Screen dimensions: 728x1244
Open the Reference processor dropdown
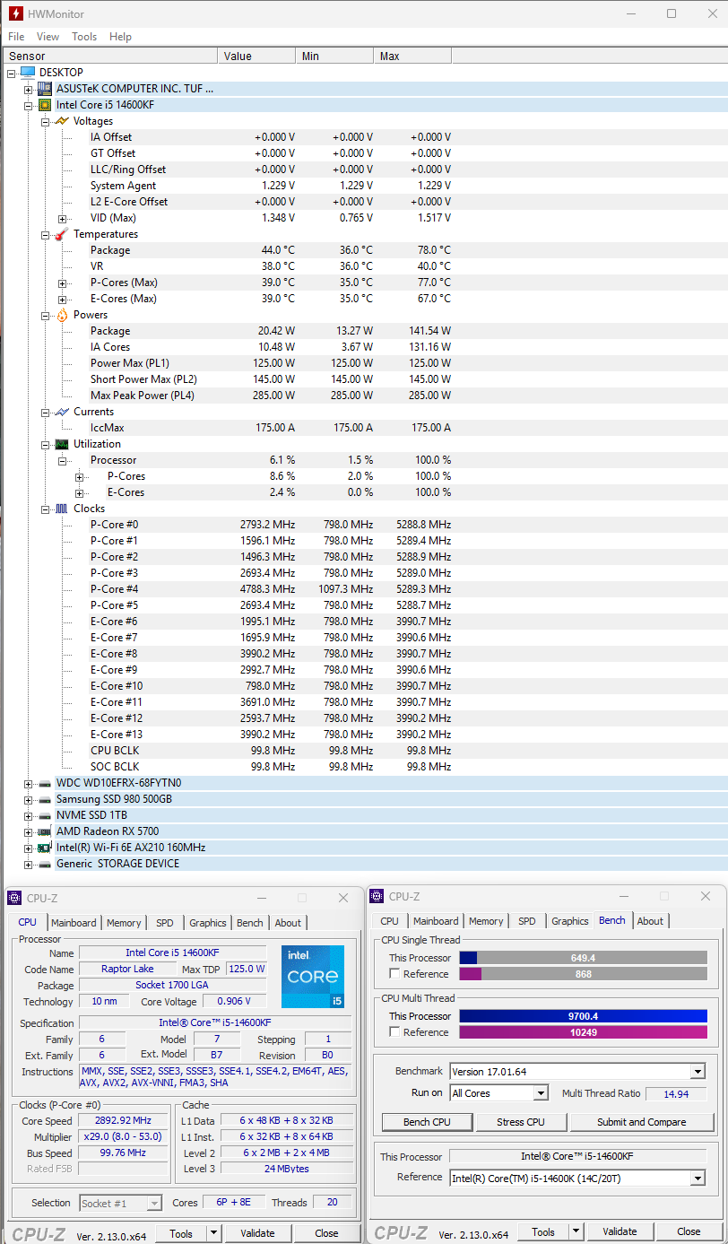coord(698,1179)
